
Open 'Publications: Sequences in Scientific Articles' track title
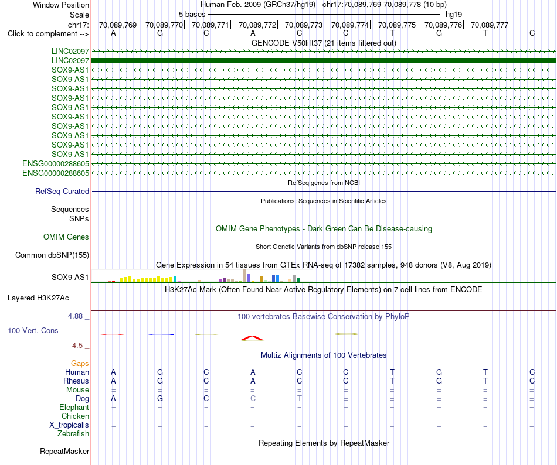pos(324,201)
